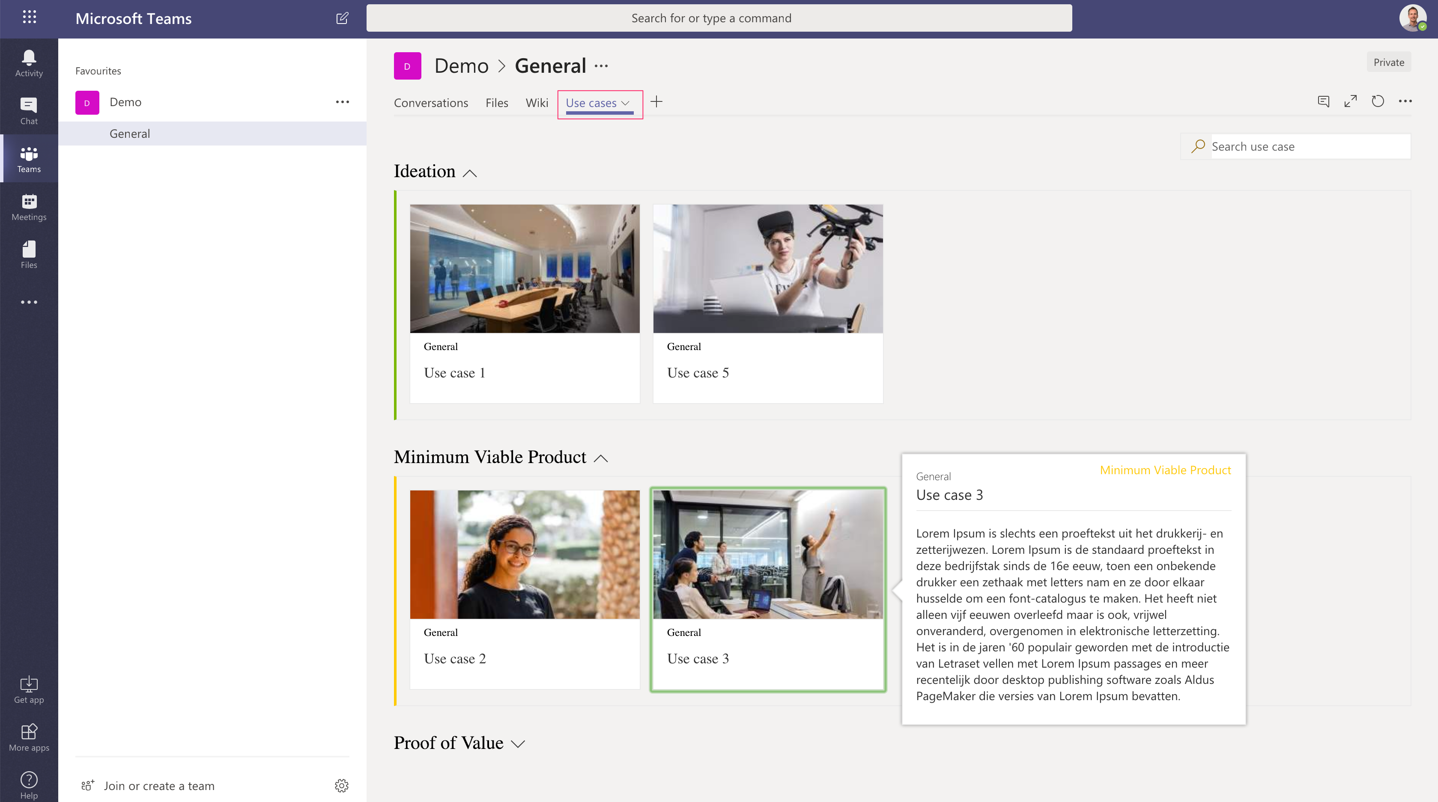Reload the tab with refresh icon
Screen dimensions: 1438x802
[1377, 101]
